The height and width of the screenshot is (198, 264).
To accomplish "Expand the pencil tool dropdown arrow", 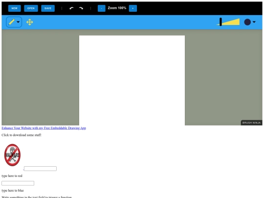I will point(18,22).
